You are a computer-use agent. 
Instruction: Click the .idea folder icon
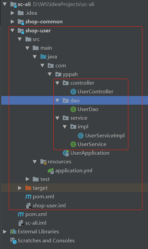tap(21, 13)
